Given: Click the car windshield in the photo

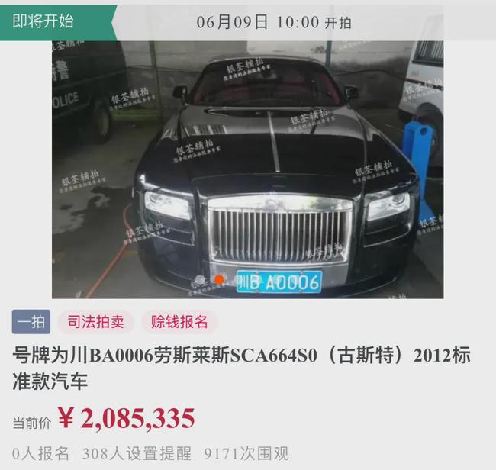Looking at the screenshot, I should coord(267,85).
